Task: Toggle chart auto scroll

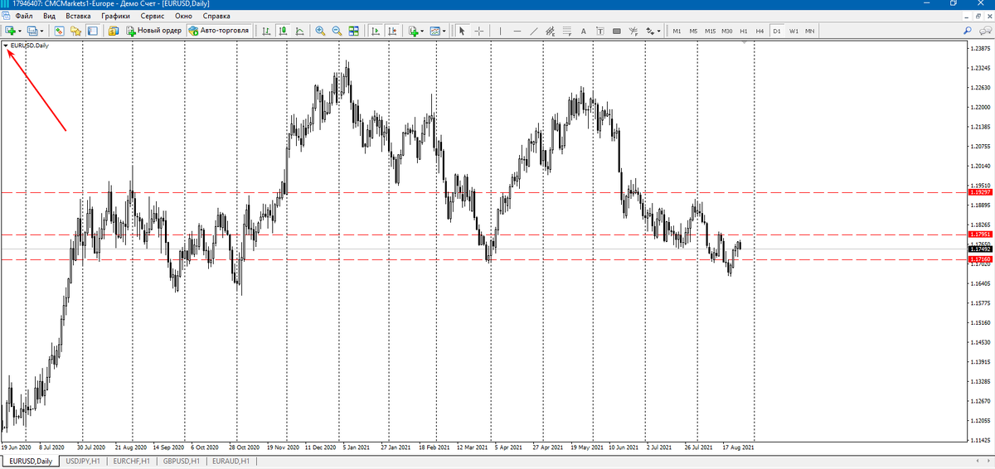Action: 376,31
